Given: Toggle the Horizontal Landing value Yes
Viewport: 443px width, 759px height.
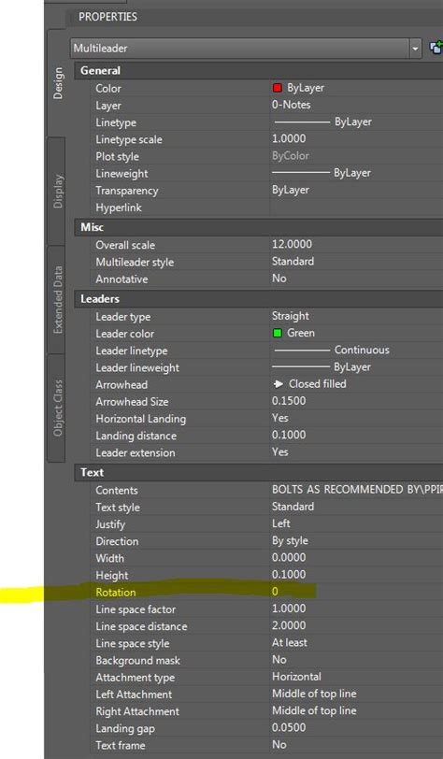Looking at the screenshot, I should pyautogui.click(x=356, y=418).
